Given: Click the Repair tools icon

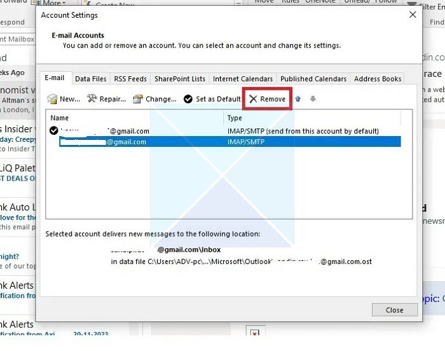Looking at the screenshot, I should [92, 99].
